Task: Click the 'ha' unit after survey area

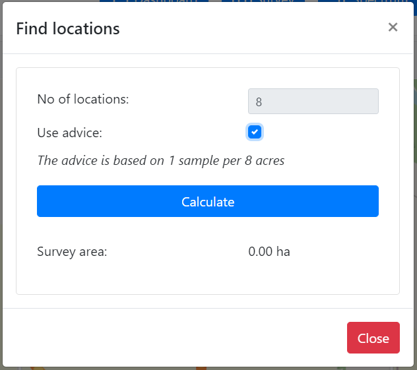Action: pyautogui.click(x=283, y=251)
